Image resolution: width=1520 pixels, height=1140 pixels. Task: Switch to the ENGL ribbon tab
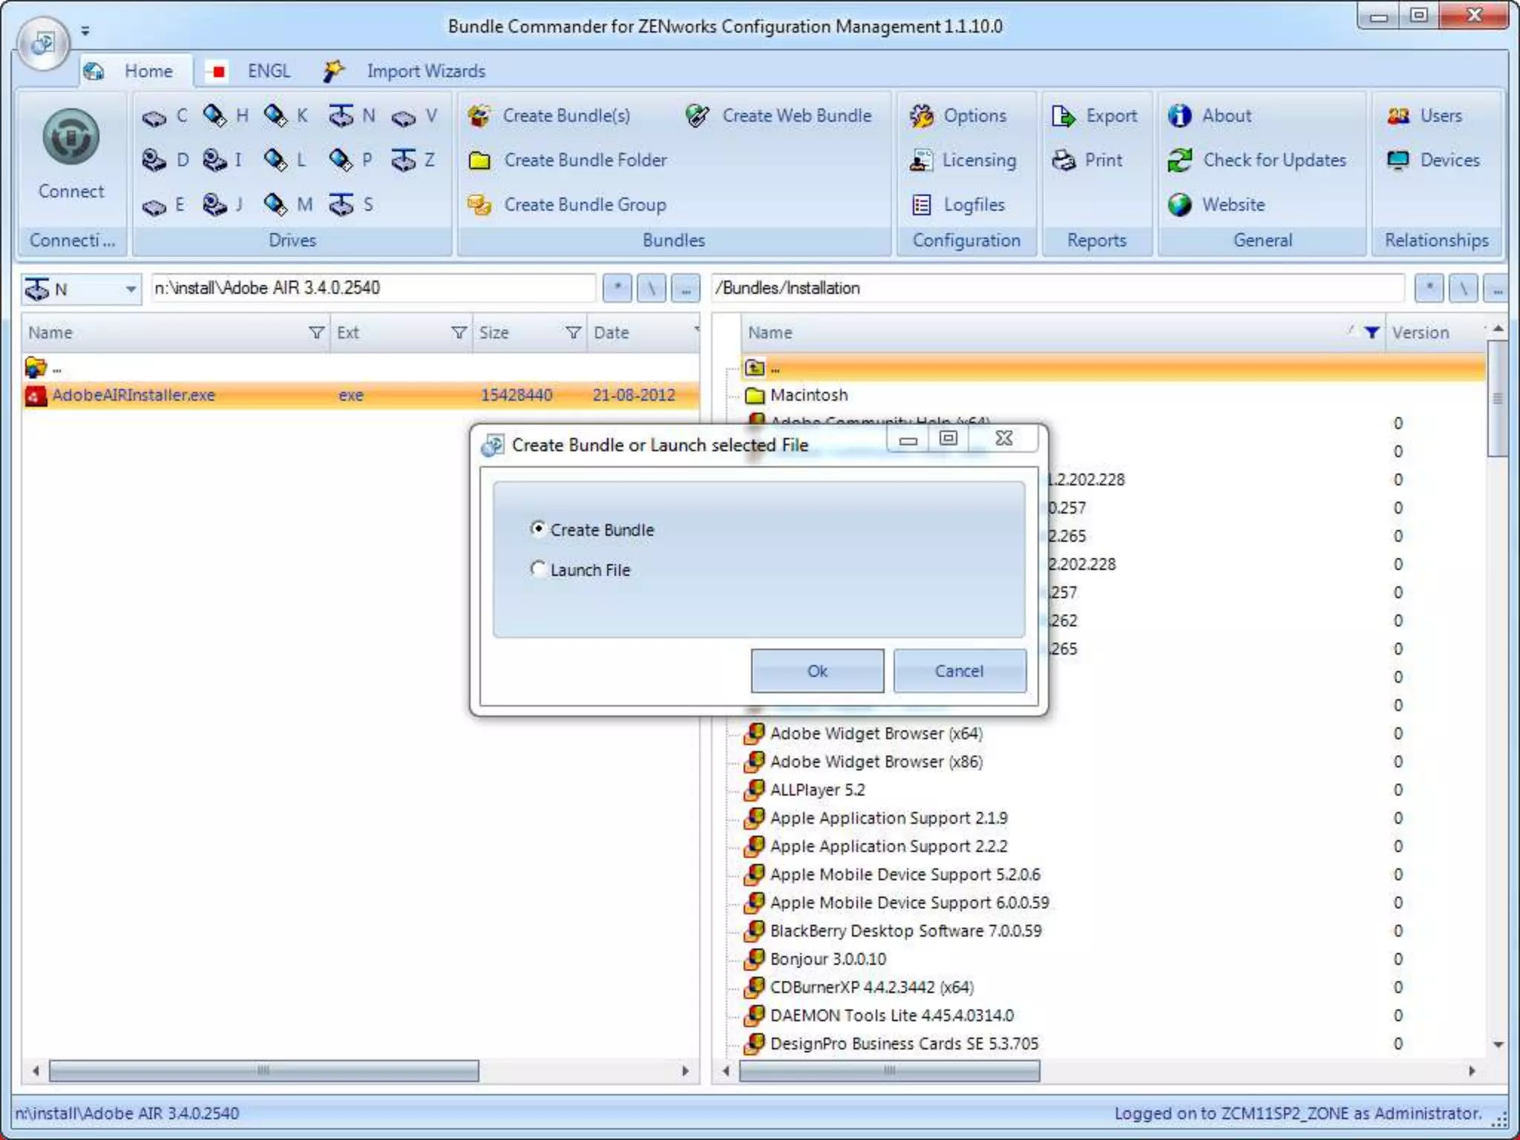coord(268,71)
